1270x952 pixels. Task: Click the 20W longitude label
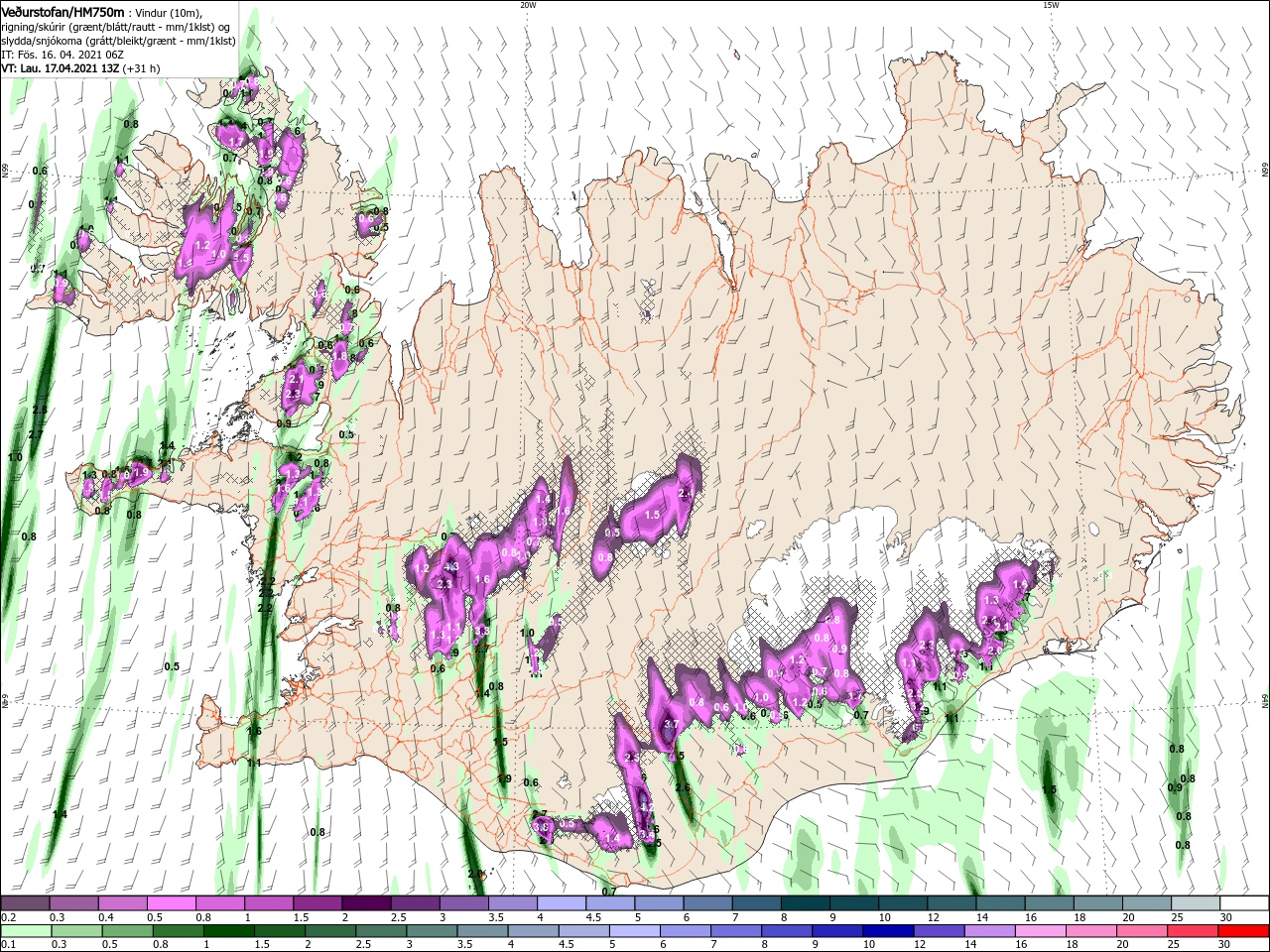528,5
